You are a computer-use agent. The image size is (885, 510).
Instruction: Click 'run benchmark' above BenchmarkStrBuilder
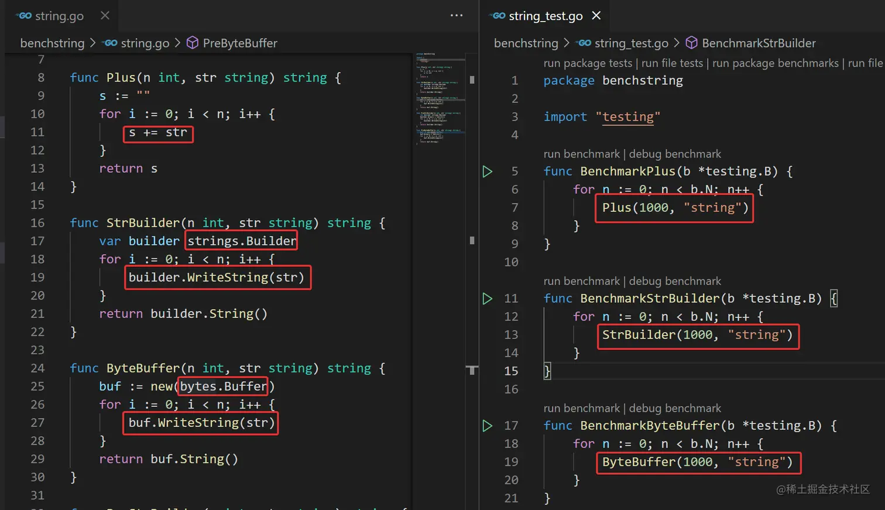coord(581,281)
